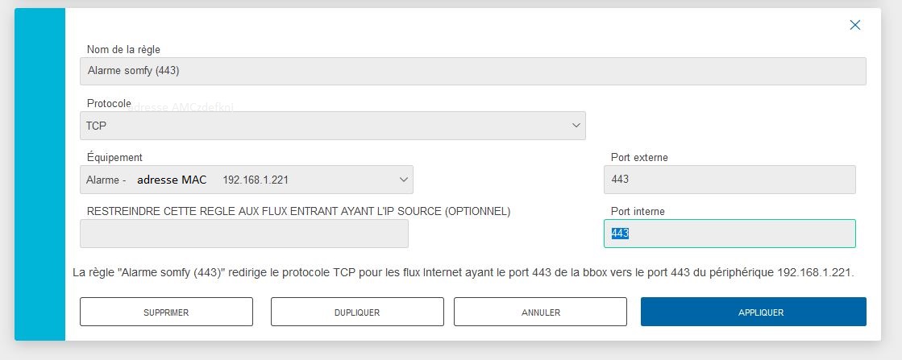Image resolution: width=902 pixels, height=360 pixels.
Task: Click the "Port externe" label
Action: (x=640, y=158)
